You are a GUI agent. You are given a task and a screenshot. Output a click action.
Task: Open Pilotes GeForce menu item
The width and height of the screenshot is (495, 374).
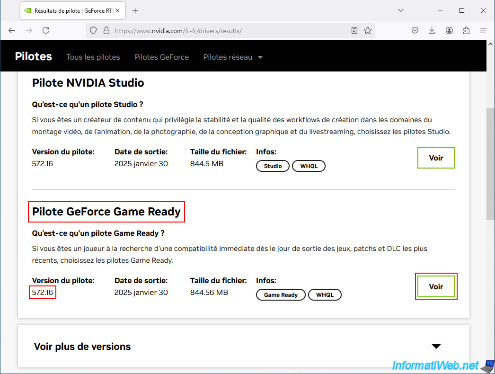161,57
